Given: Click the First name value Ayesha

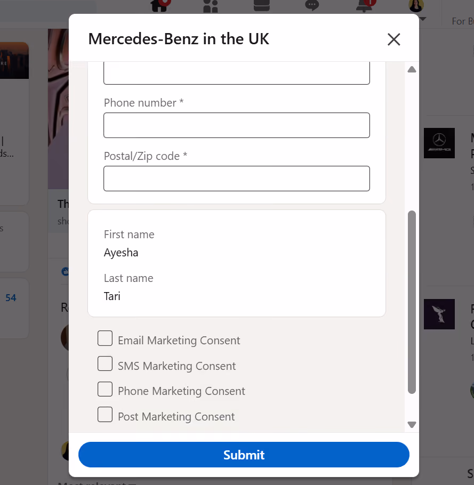Looking at the screenshot, I should (121, 253).
